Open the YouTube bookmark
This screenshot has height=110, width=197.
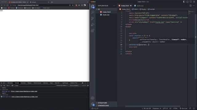(11, 8)
